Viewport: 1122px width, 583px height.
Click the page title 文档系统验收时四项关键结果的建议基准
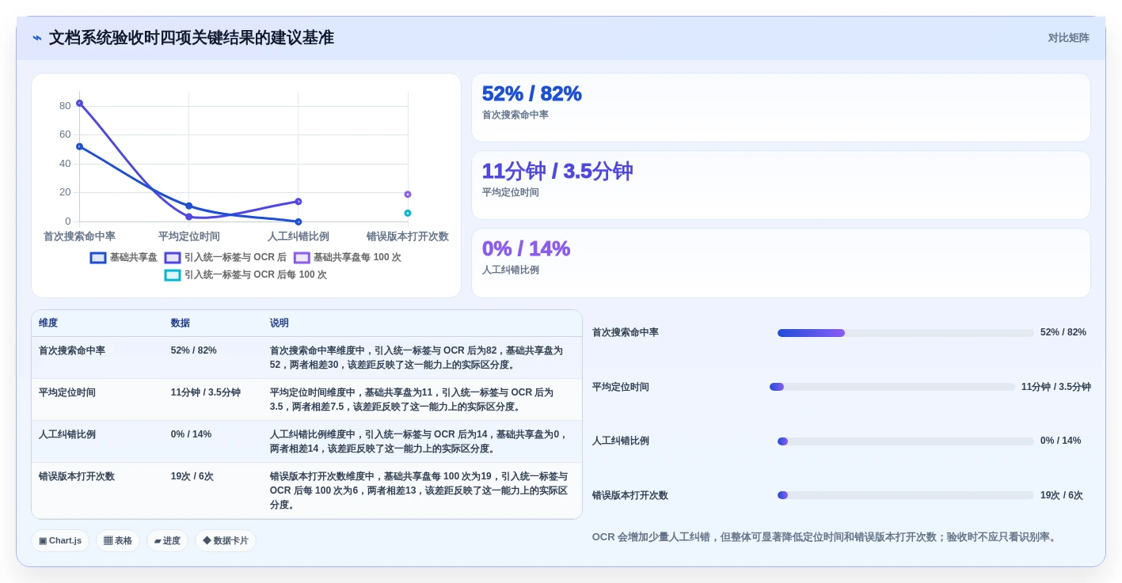pos(192,38)
